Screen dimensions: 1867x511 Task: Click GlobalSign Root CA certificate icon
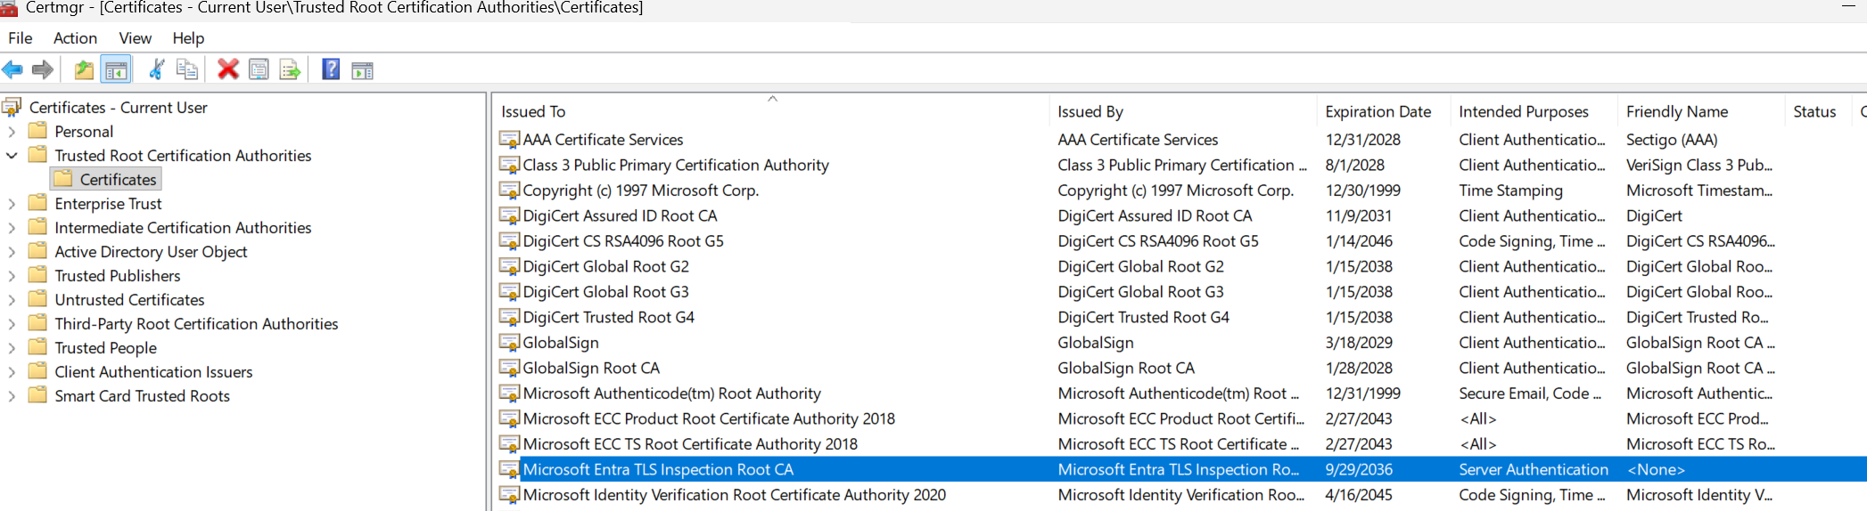coord(509,369)
